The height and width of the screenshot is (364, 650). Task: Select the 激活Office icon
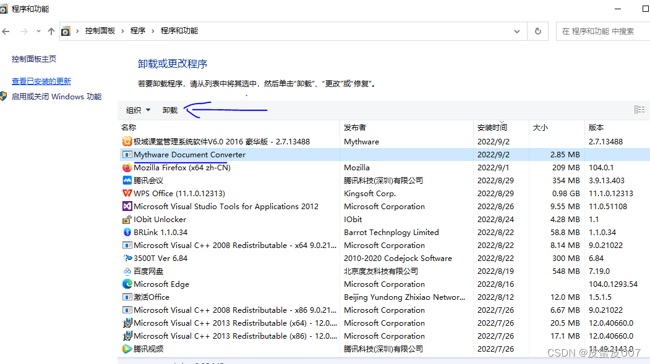point(127,297)
